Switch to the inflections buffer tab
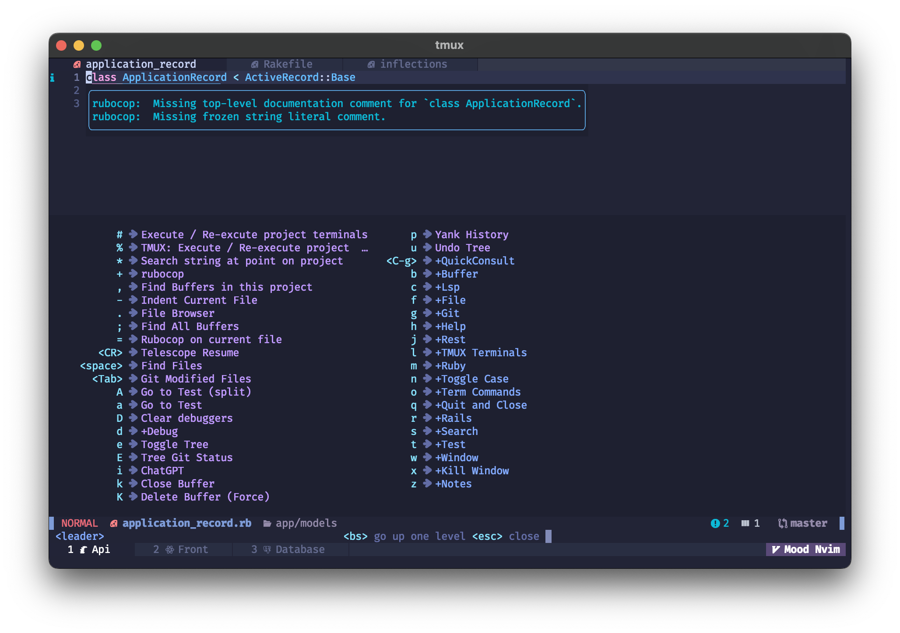900x633 pixels. pyautogui.click(x=413, y=64)
